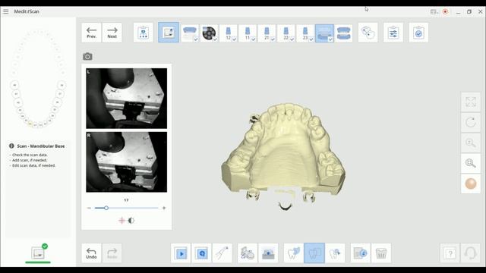Click the rescan icon with circular arrow
This screenshot has width=486, height=273.
pyautogui.click(x=201, y=253)
